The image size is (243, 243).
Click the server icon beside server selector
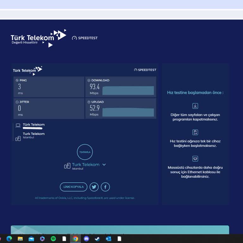coord(67,166)
